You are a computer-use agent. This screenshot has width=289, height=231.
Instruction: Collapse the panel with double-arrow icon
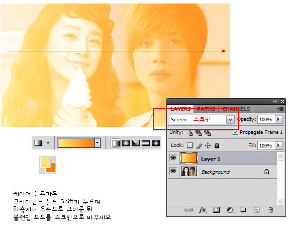tap(275, 102)
